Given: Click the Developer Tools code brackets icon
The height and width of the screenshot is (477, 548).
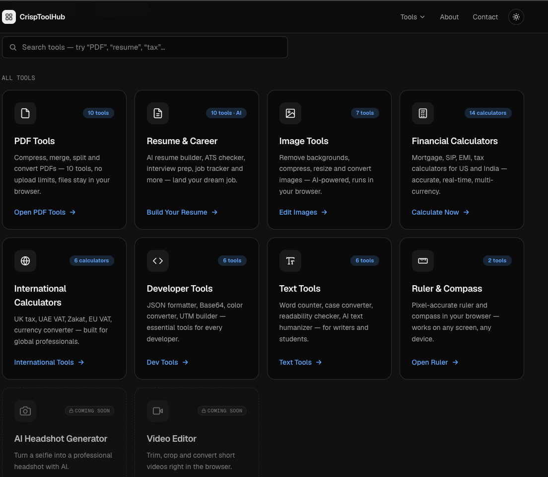Looking at the screenshot, I should coord(158,261).
